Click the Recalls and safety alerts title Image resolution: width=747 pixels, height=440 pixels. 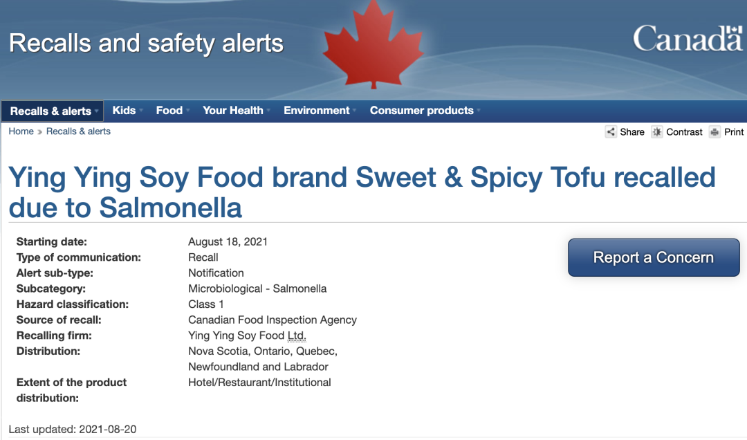146,44
